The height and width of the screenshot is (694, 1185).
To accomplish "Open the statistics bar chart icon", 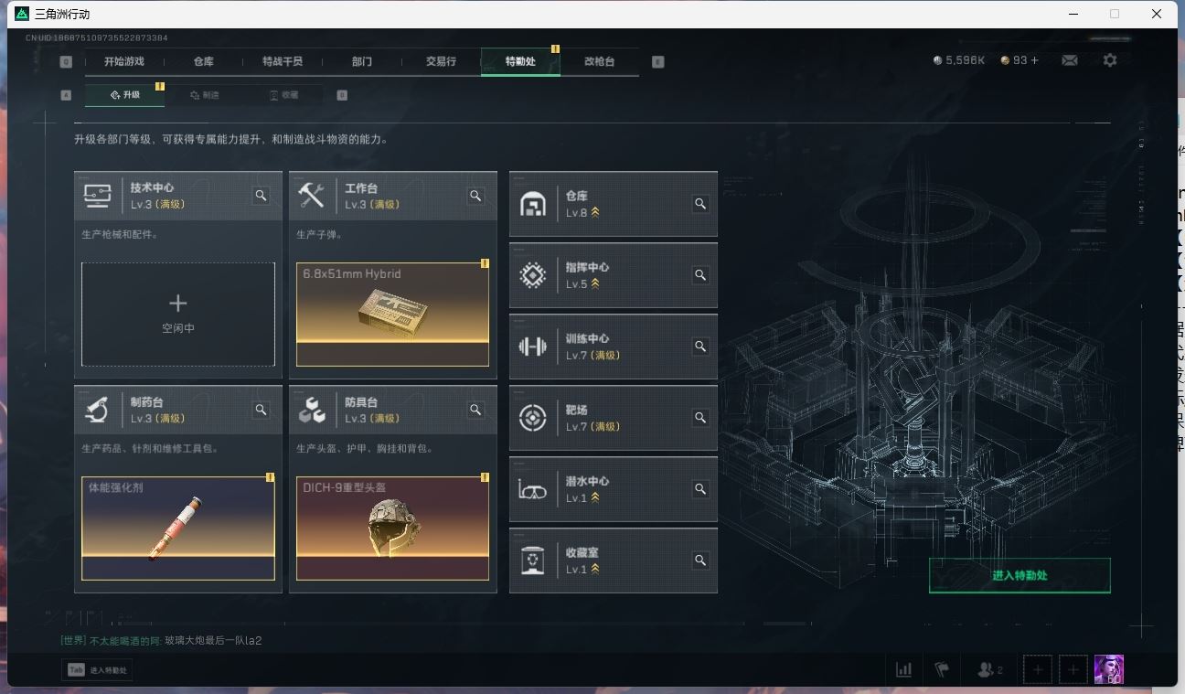I will (x=903, y=669).
